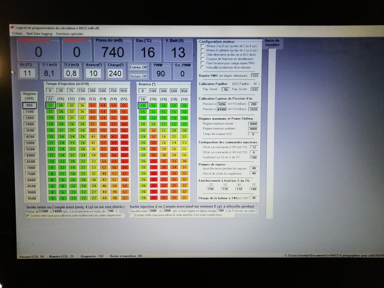This screenshot has width=384, height=288.
Task: Toggle the Moteur 8 cylindres checkbox
Action: [202, 50]
